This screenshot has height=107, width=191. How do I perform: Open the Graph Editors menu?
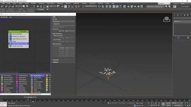pos(51,4)
